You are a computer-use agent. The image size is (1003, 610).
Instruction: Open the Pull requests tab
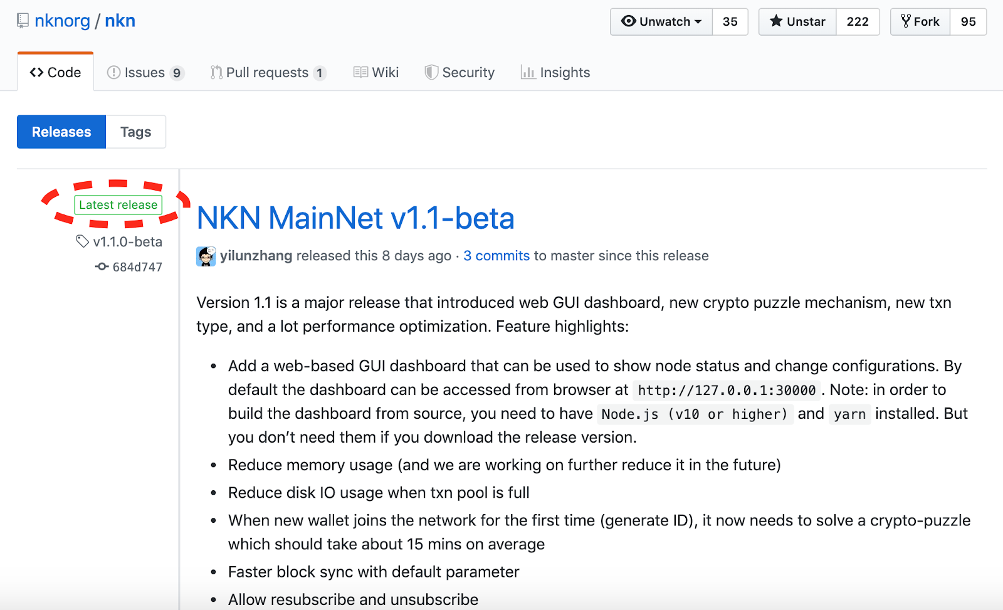[268, 73]
